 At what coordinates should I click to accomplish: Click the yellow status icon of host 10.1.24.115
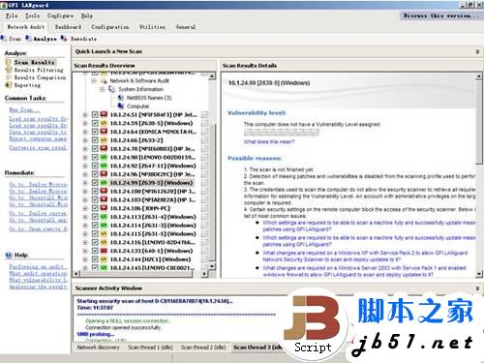point(104,233)
